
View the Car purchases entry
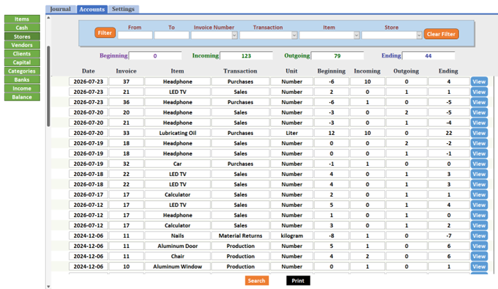479,164
